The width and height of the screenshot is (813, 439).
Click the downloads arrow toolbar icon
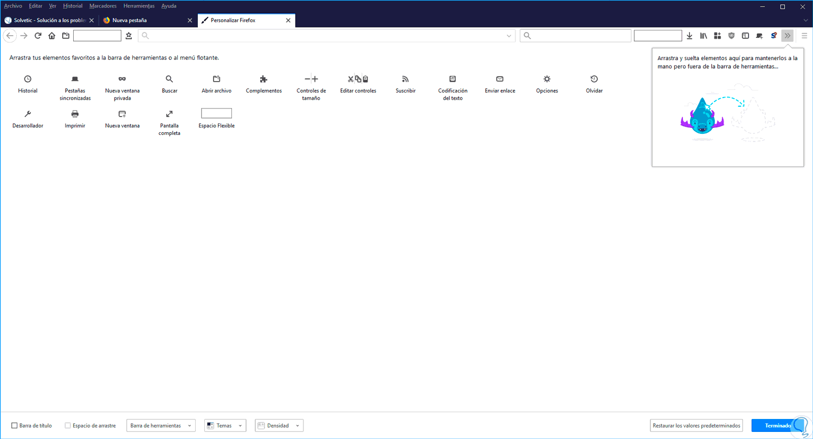[689, 36]
